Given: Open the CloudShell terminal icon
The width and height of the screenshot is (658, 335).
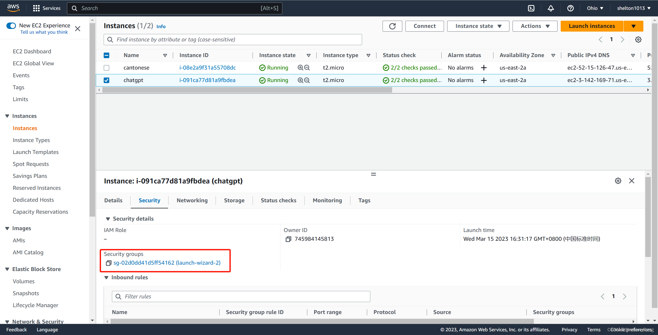Looking at the screenshot, I should [531, 8].
